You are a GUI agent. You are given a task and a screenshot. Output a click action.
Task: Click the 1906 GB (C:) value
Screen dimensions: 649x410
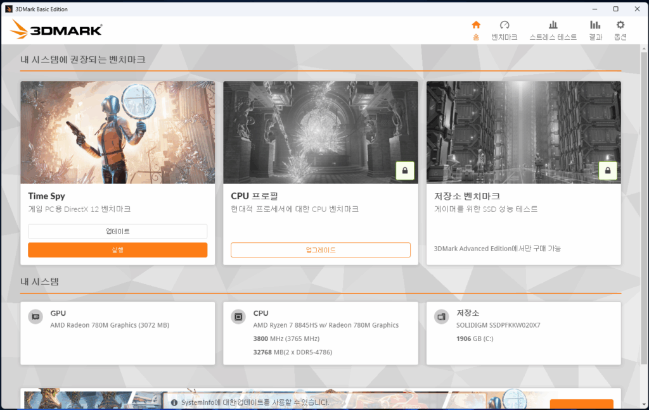pos(475,339)
